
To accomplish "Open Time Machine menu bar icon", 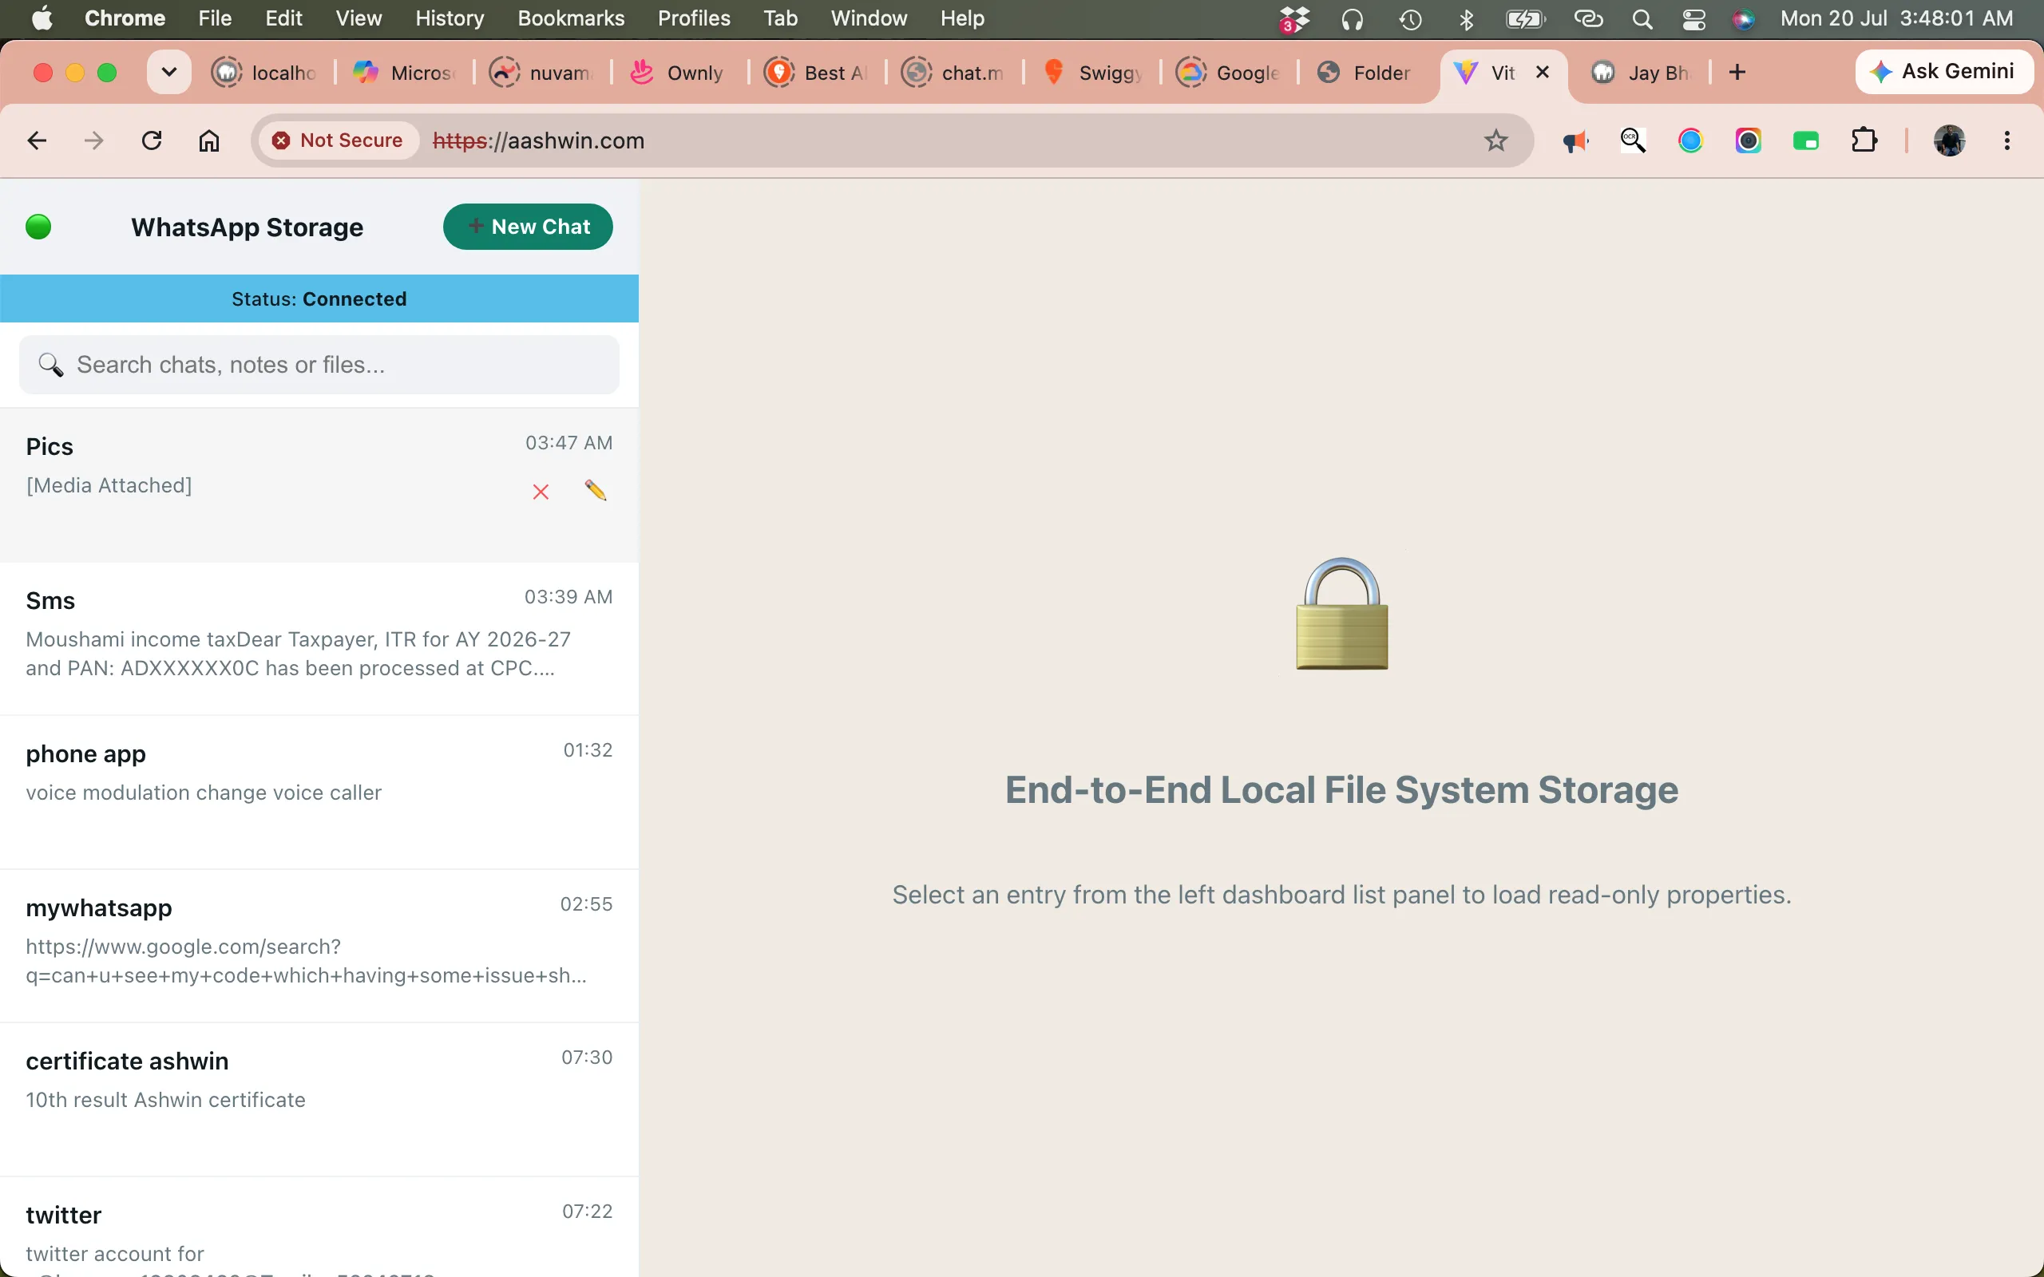I will point(1411,18).
